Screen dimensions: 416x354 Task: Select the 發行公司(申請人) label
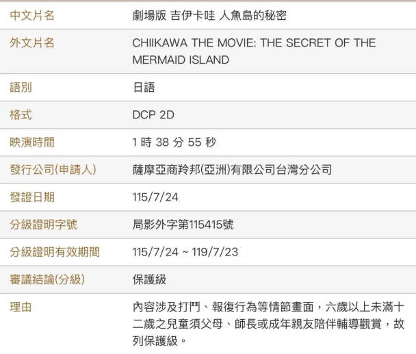[53, 169]
